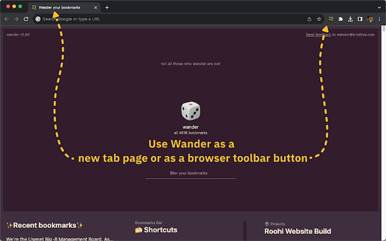This screenshot has width=386, height=241.
Task: Open the Downloads icon in the toolbar
Action: point(350,19)
